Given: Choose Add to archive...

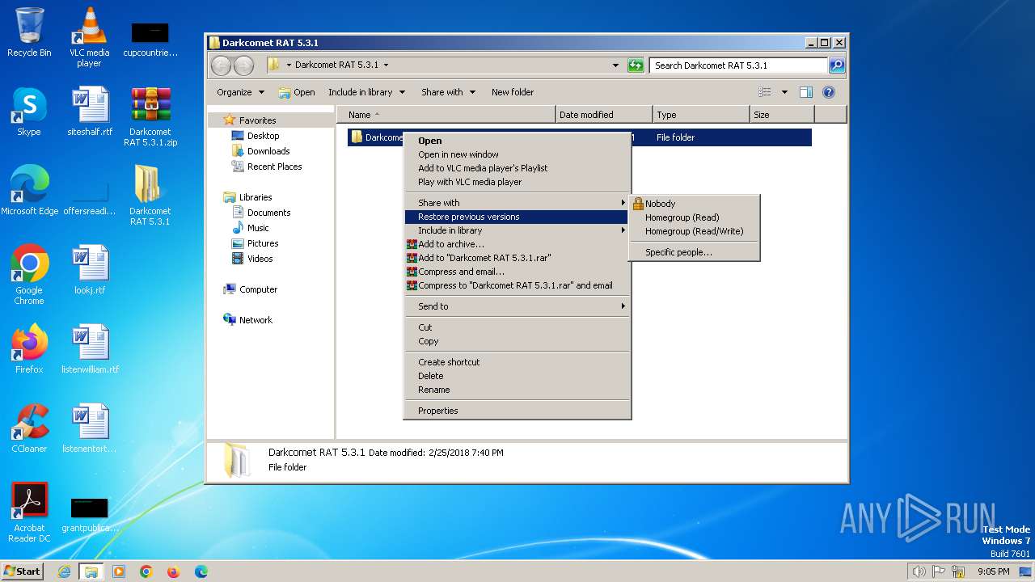Looking at the screenshot, I should point(517,244).
